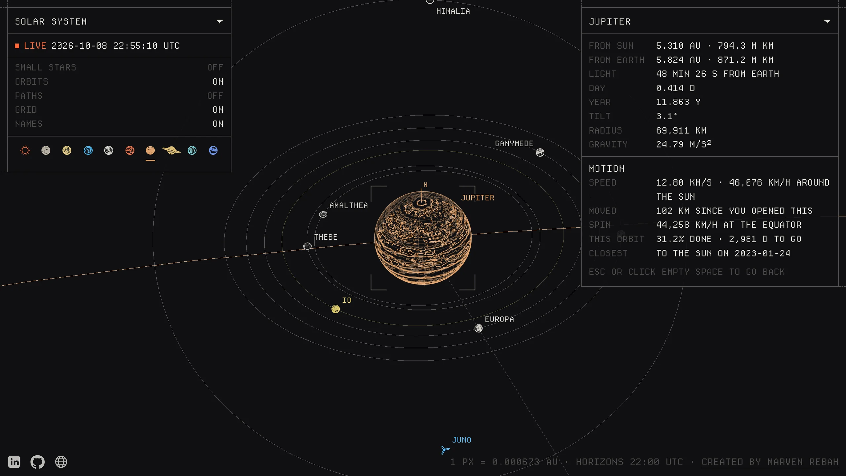Toggle the Small Stars setting
This screenshot has width=846, height=476.
(x=119, y=67)
